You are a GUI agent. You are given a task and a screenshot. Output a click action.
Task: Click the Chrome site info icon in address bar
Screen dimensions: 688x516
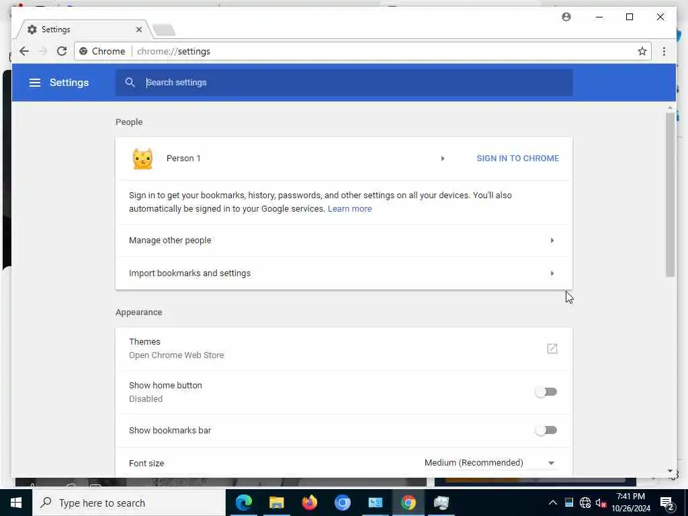(x=83, y=51)
